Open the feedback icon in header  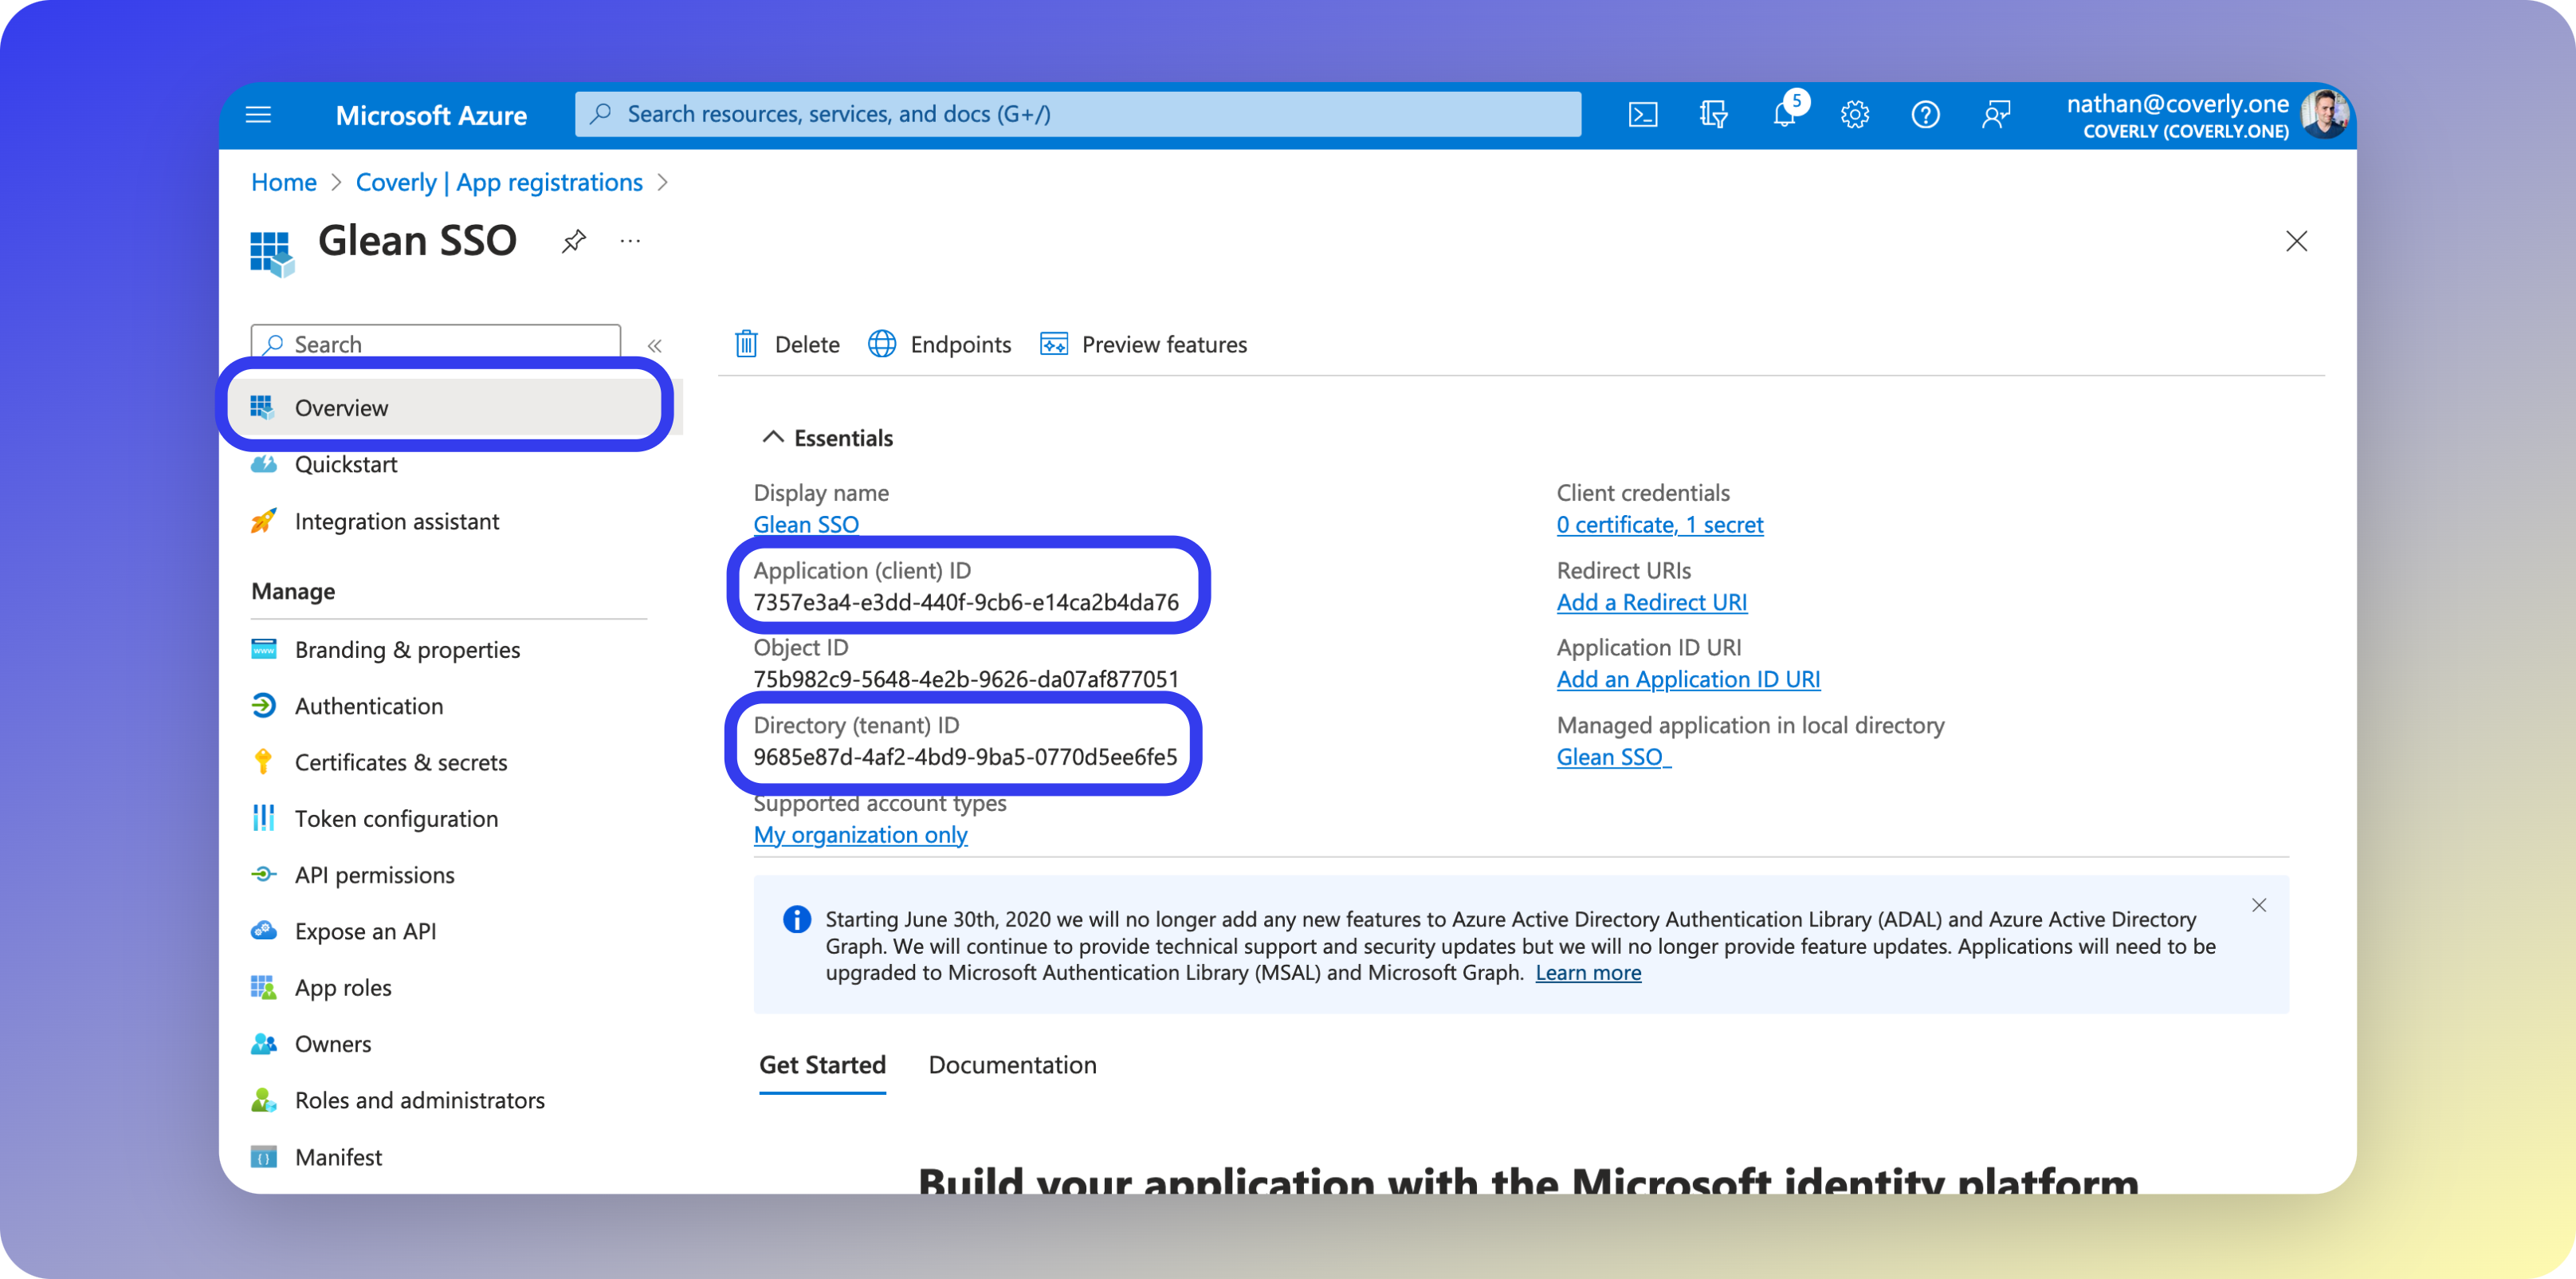1996,115
